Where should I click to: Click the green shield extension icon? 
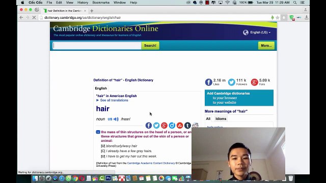click(292, 18)
